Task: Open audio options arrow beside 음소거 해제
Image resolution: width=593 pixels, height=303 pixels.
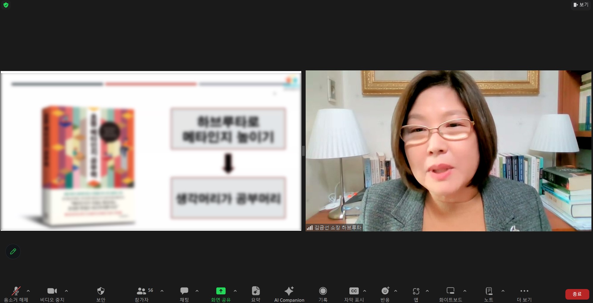Action: [x=28, y=291]
